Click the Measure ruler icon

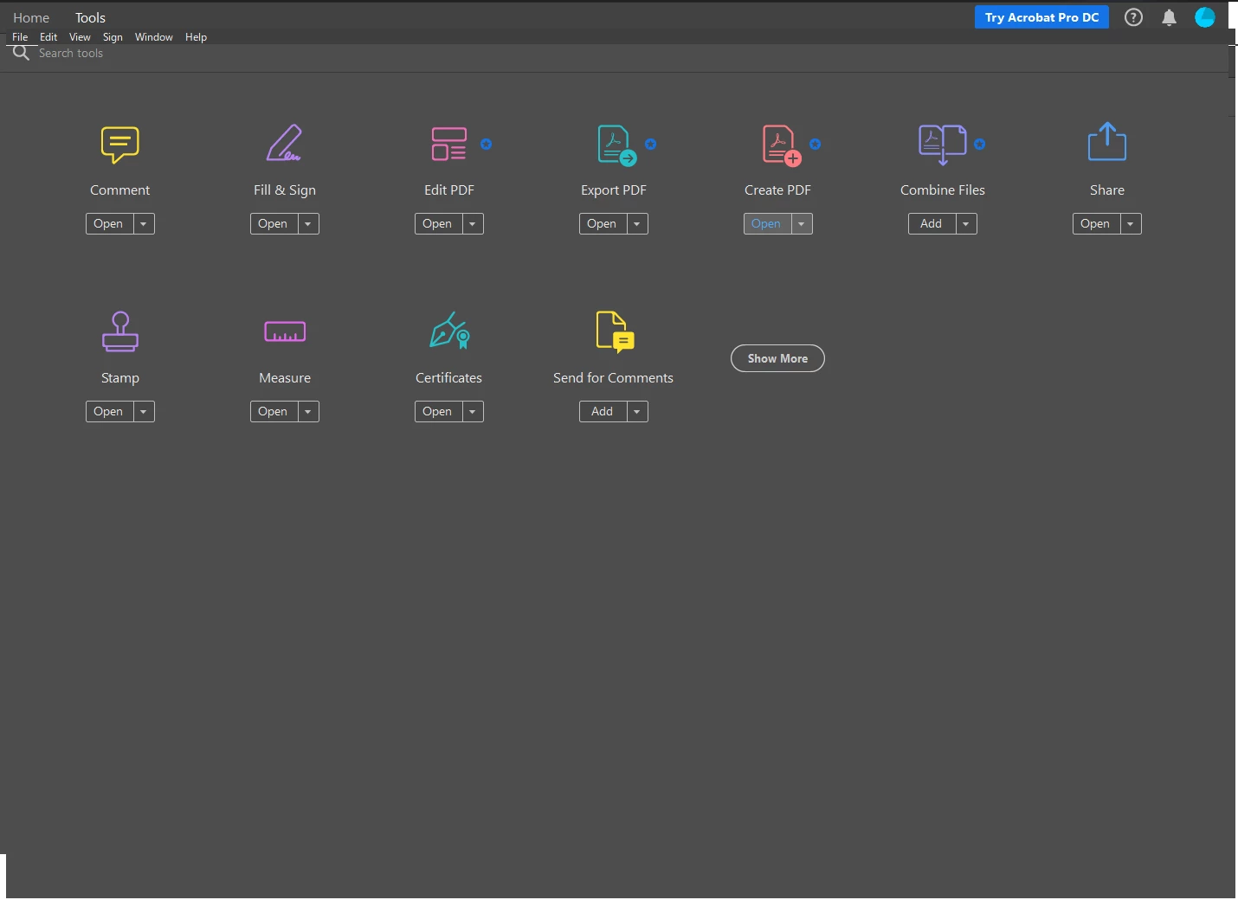tap(285, 331)
